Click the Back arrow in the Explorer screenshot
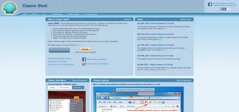Viewport: 239px width, 112px height. [x=99, y=98]
